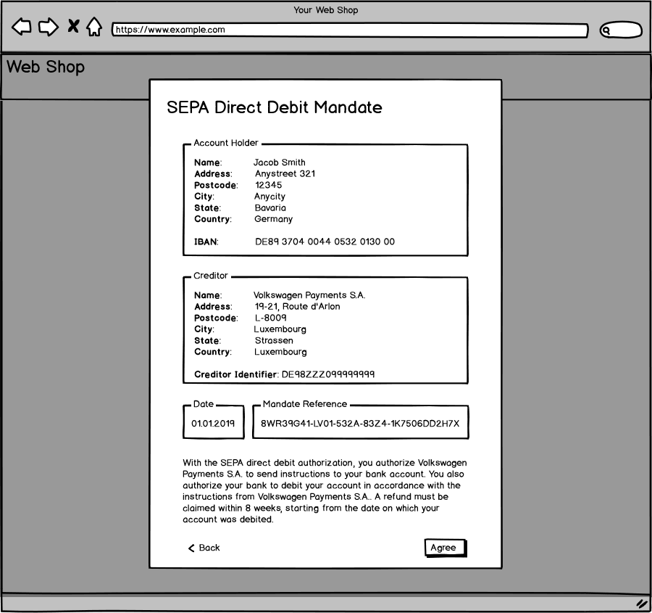Click the stop loading X icon
Image resolution: width=652 pixels, height=613 pixels.
click(73, 26)
